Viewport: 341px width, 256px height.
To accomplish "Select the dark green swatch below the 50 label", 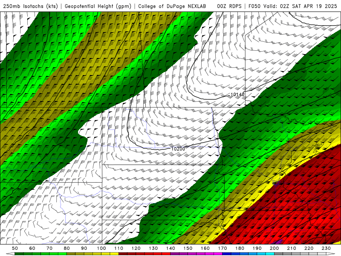I will click(19, 253).
